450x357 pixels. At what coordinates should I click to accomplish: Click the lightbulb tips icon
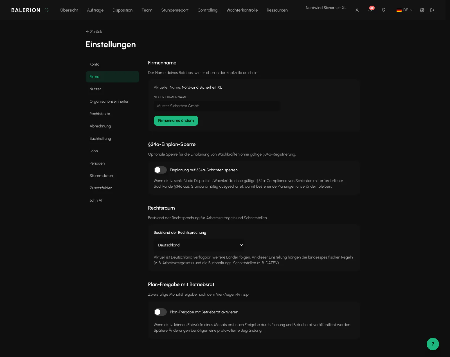383,10
